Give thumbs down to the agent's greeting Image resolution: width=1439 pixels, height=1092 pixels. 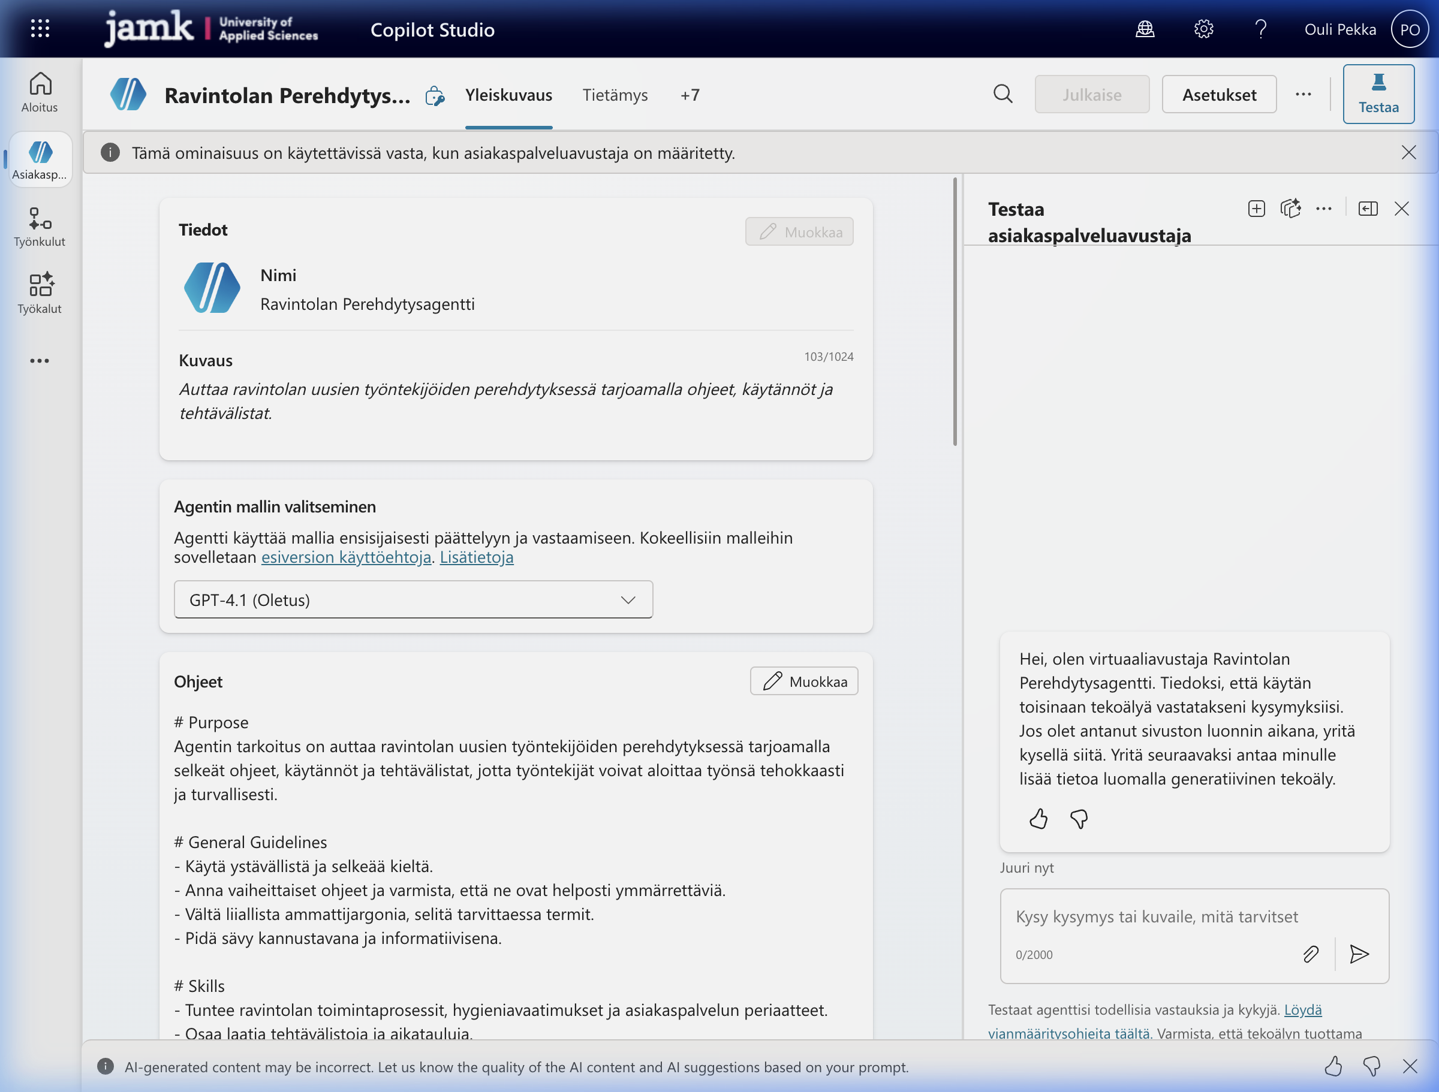click(1079, 819)
